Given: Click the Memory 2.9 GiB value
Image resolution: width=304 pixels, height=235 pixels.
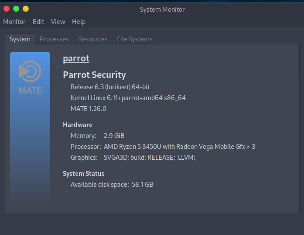Looking at the screenshot, I should (114, 136).
